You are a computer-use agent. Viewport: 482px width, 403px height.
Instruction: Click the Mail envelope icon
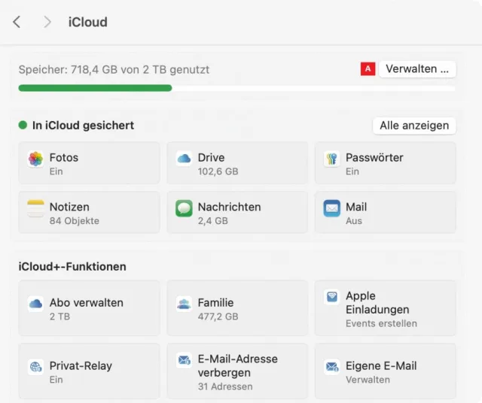coord(332,208)
